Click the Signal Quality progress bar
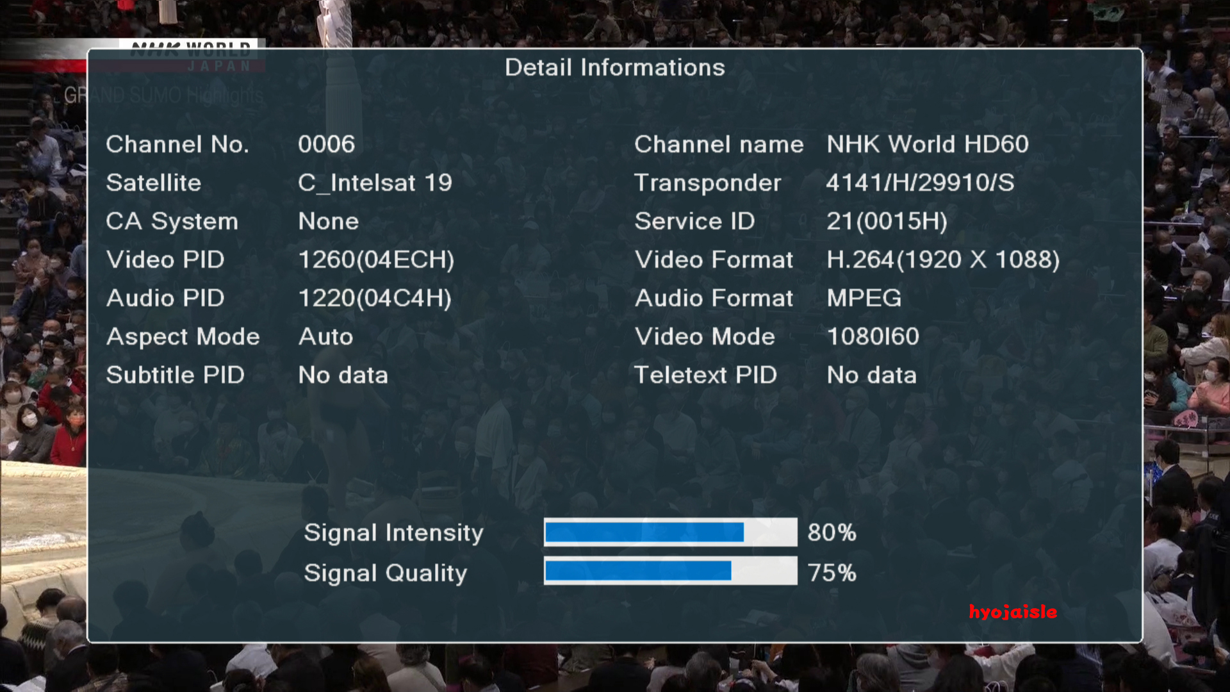This screenshot has height=692, width=1230. pyautogui.click(x=670, y=572)
